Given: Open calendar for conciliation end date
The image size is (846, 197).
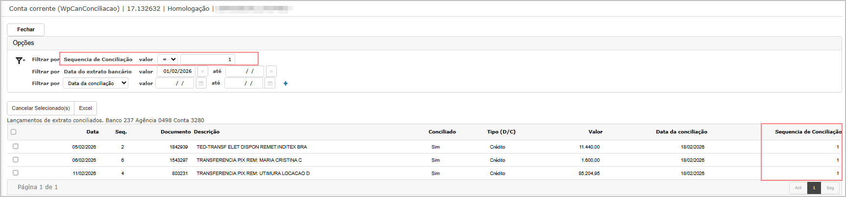Looking at the screenshot, I should click(x=270, y=84).
